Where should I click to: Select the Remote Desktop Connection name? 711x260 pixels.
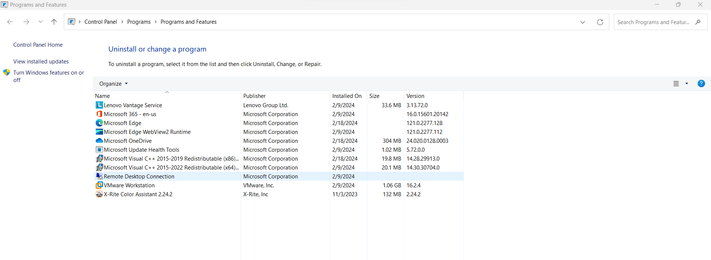click(139, 177)
